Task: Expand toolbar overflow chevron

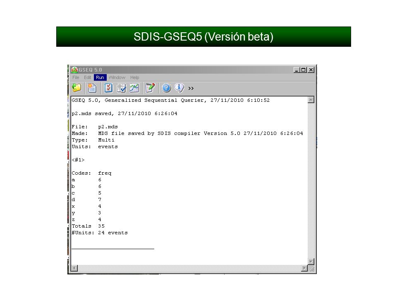Action: 191,88
